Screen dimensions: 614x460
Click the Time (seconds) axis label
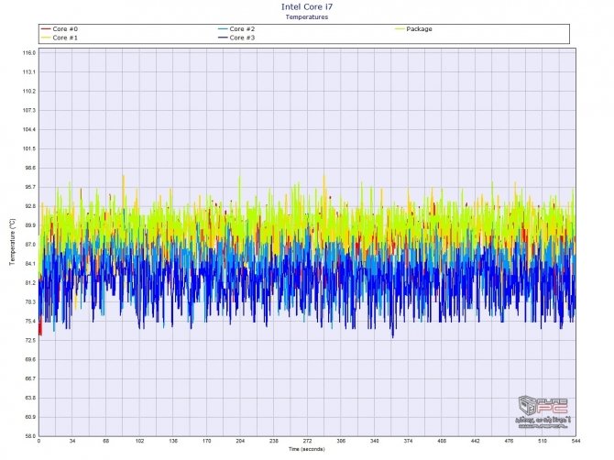[x=307, y=449]
